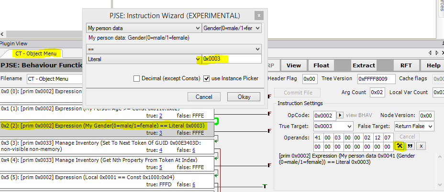
Task: Select highlighted row 0x2 My Gender expression
Action: click(107, 129)
